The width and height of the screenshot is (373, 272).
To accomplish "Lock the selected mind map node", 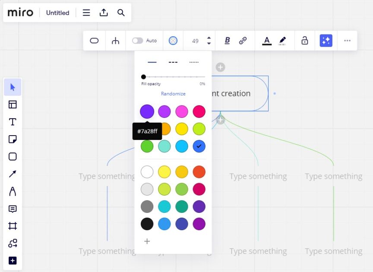I will tap(305, 41).
